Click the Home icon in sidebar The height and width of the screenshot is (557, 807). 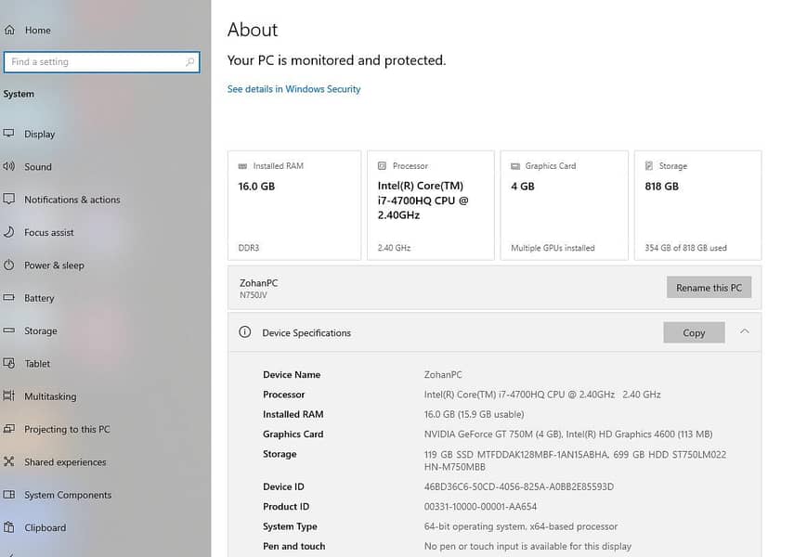[9, 30]
